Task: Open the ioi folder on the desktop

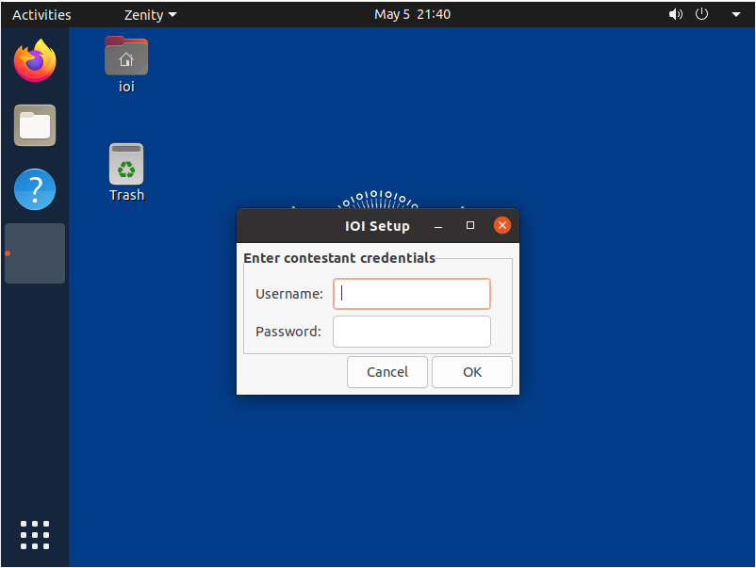Action: 126,57
